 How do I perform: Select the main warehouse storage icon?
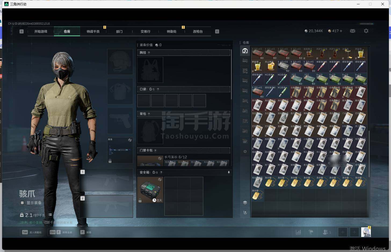tap(245, 51)
